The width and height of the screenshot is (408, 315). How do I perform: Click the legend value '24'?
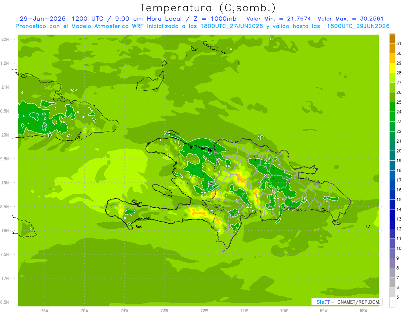coord(399,112)
